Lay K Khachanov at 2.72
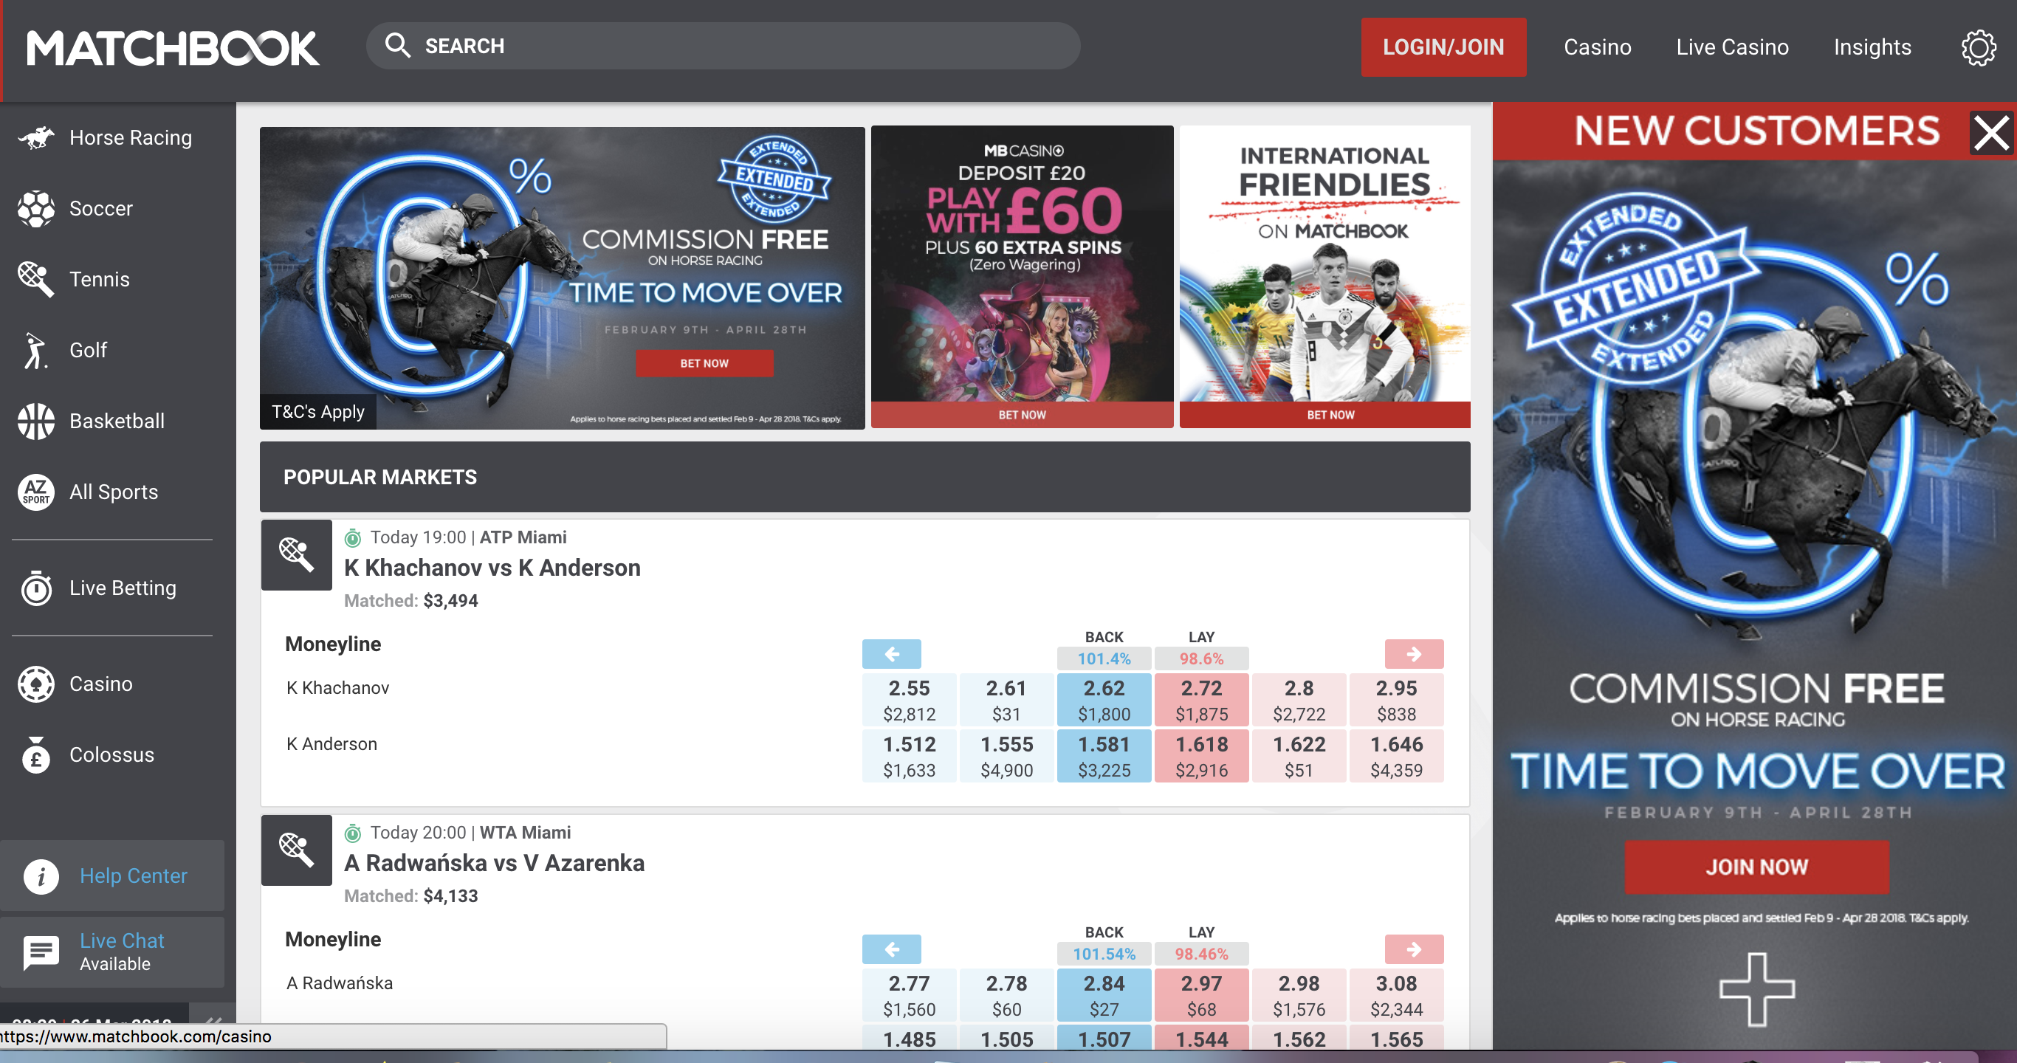Image resolution: width=2017 pixels, height=1063 pixels. click(1201, 700)
